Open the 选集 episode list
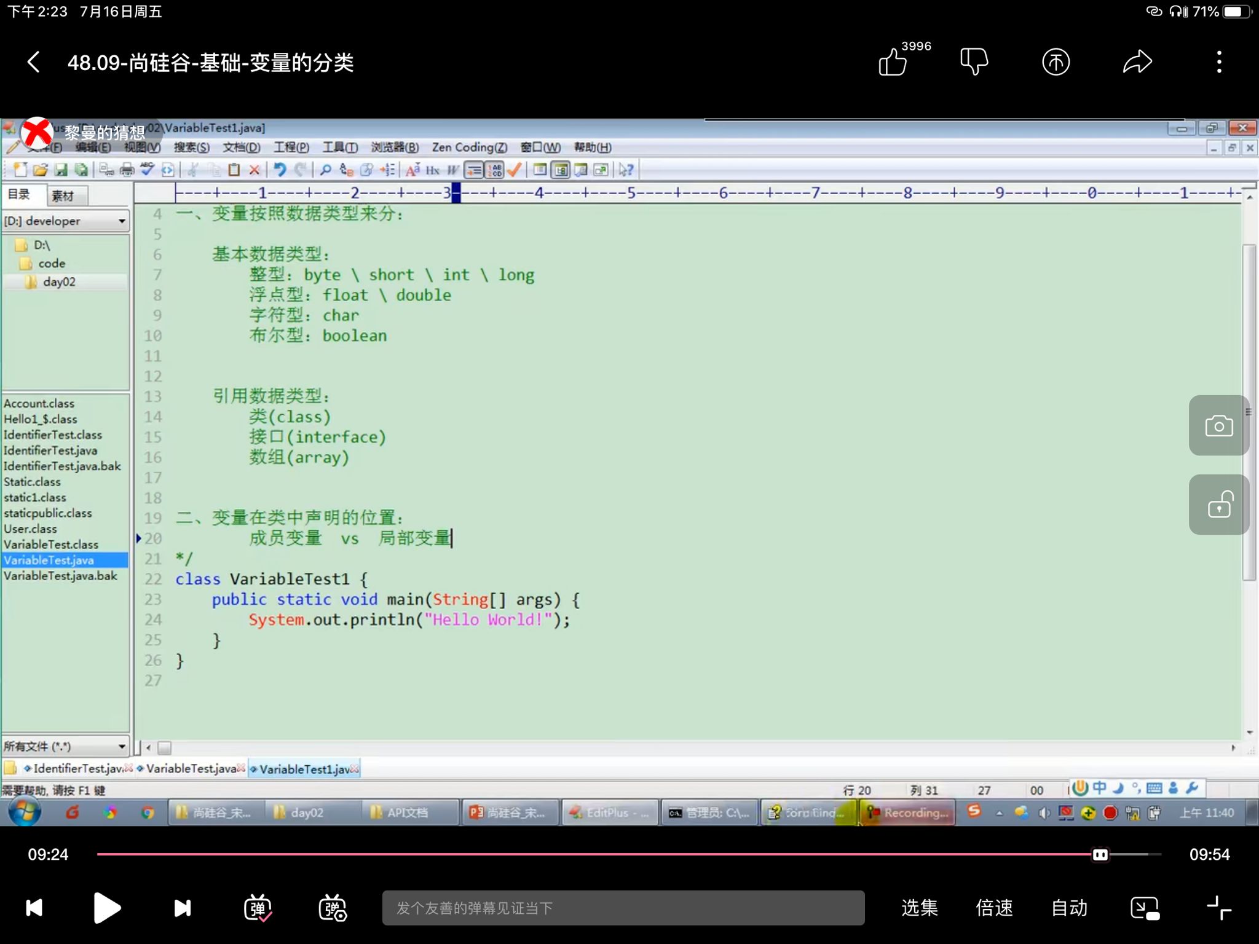Screen dimensions: 1259x944 pos(919,908)
